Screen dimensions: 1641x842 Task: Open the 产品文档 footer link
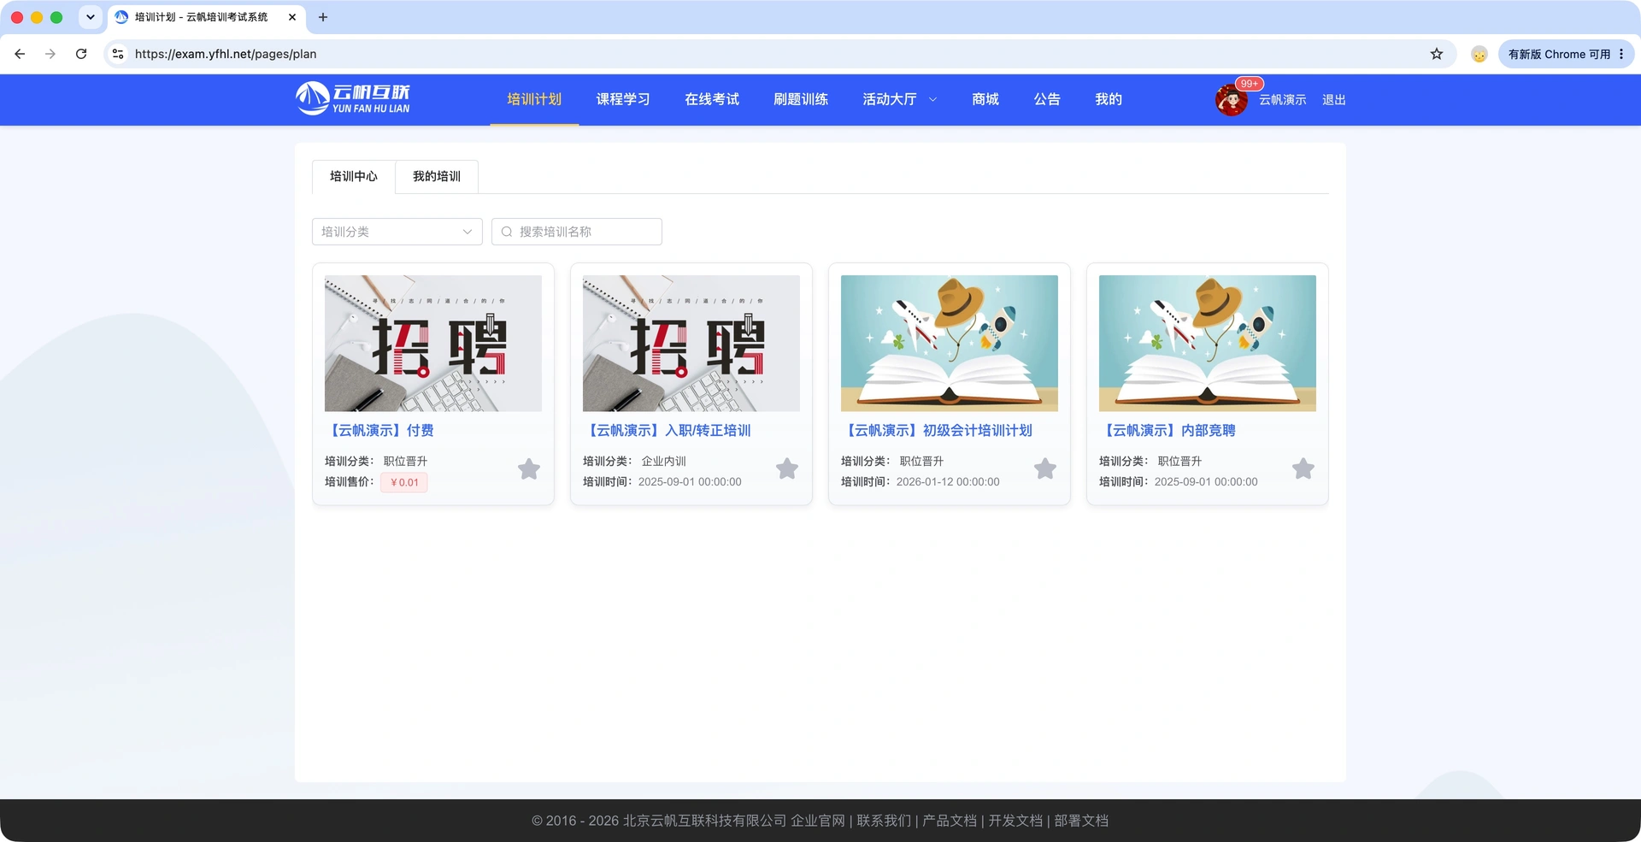point(950,821)
